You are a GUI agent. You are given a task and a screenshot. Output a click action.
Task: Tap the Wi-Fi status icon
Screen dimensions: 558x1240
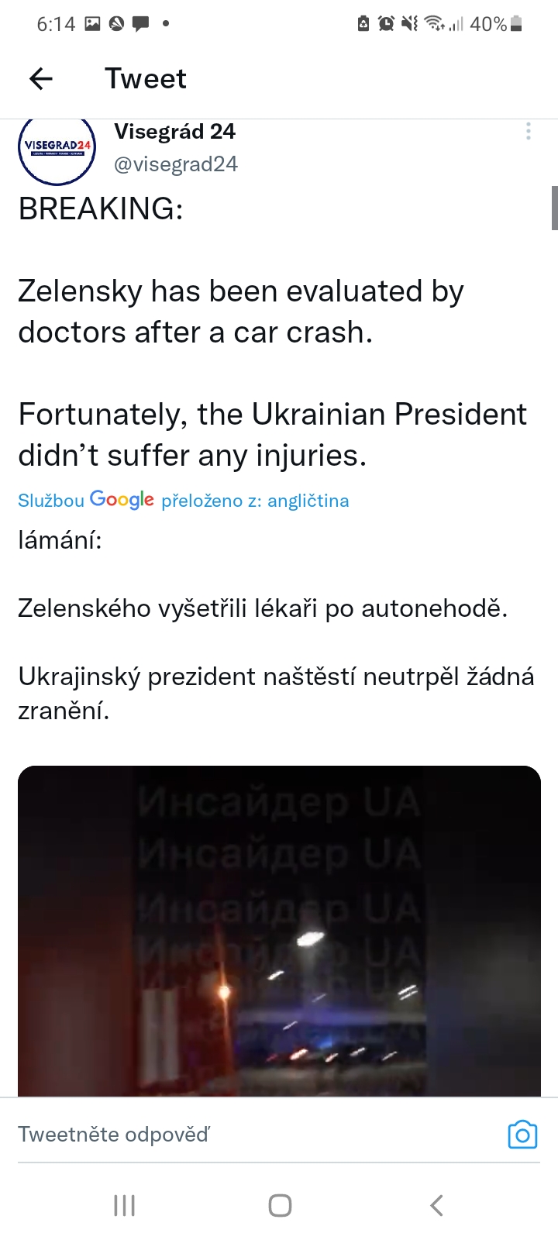point(434,24)
